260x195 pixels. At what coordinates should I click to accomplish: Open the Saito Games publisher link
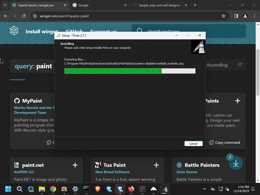[x=187, y=172]
